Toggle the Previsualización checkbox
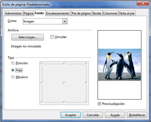 (99, 104)
